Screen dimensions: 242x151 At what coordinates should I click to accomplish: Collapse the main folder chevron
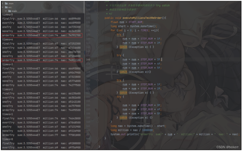click(6, 11)
